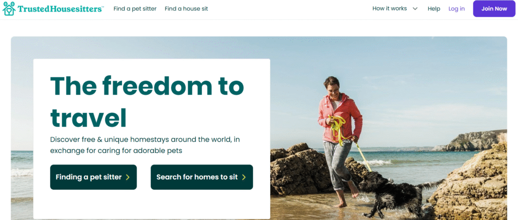Click the Search for homes to sit button
This screenshot has height=220, width=518.
[x=201, y=177]
